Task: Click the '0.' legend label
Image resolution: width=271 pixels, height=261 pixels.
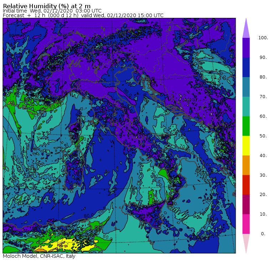Action: [x=263, y=234]
